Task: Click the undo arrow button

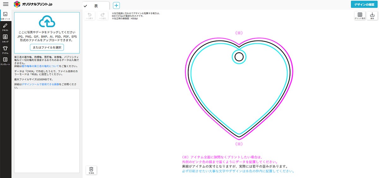Action: [89, 16]
